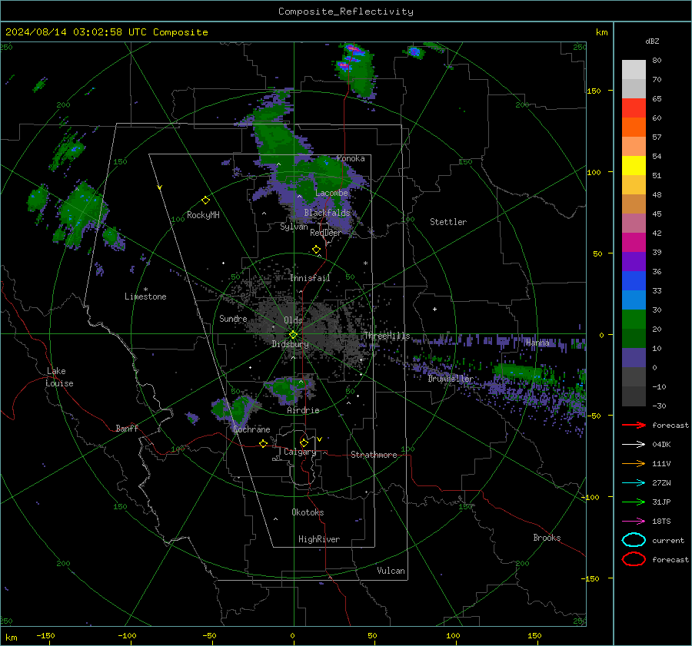692x646 pixels.
Task: Click the Lacombe town label
Action: coord(331,193)
